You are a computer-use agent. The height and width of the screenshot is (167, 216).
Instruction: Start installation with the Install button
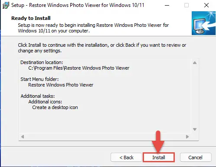[x=159, y=157]
